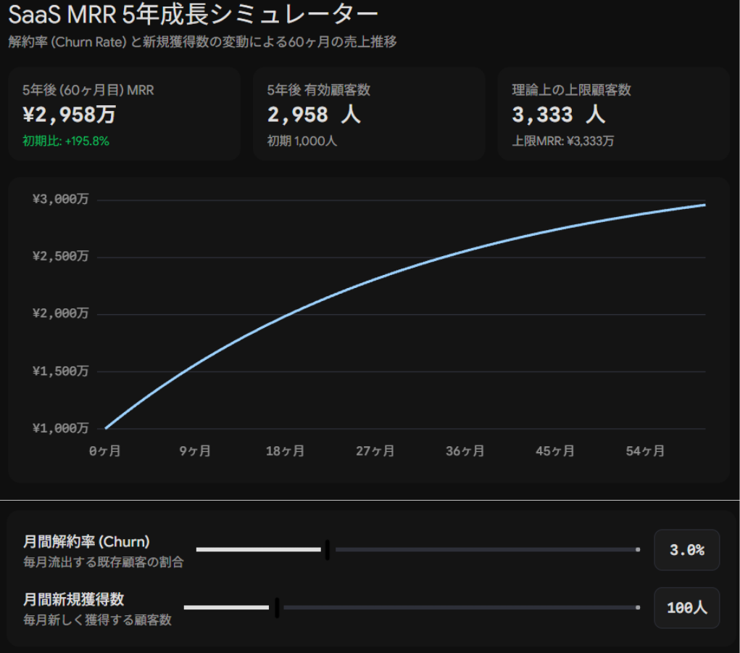
Task: Click the 0ヶ月 x-axis label
Action: 105,451
